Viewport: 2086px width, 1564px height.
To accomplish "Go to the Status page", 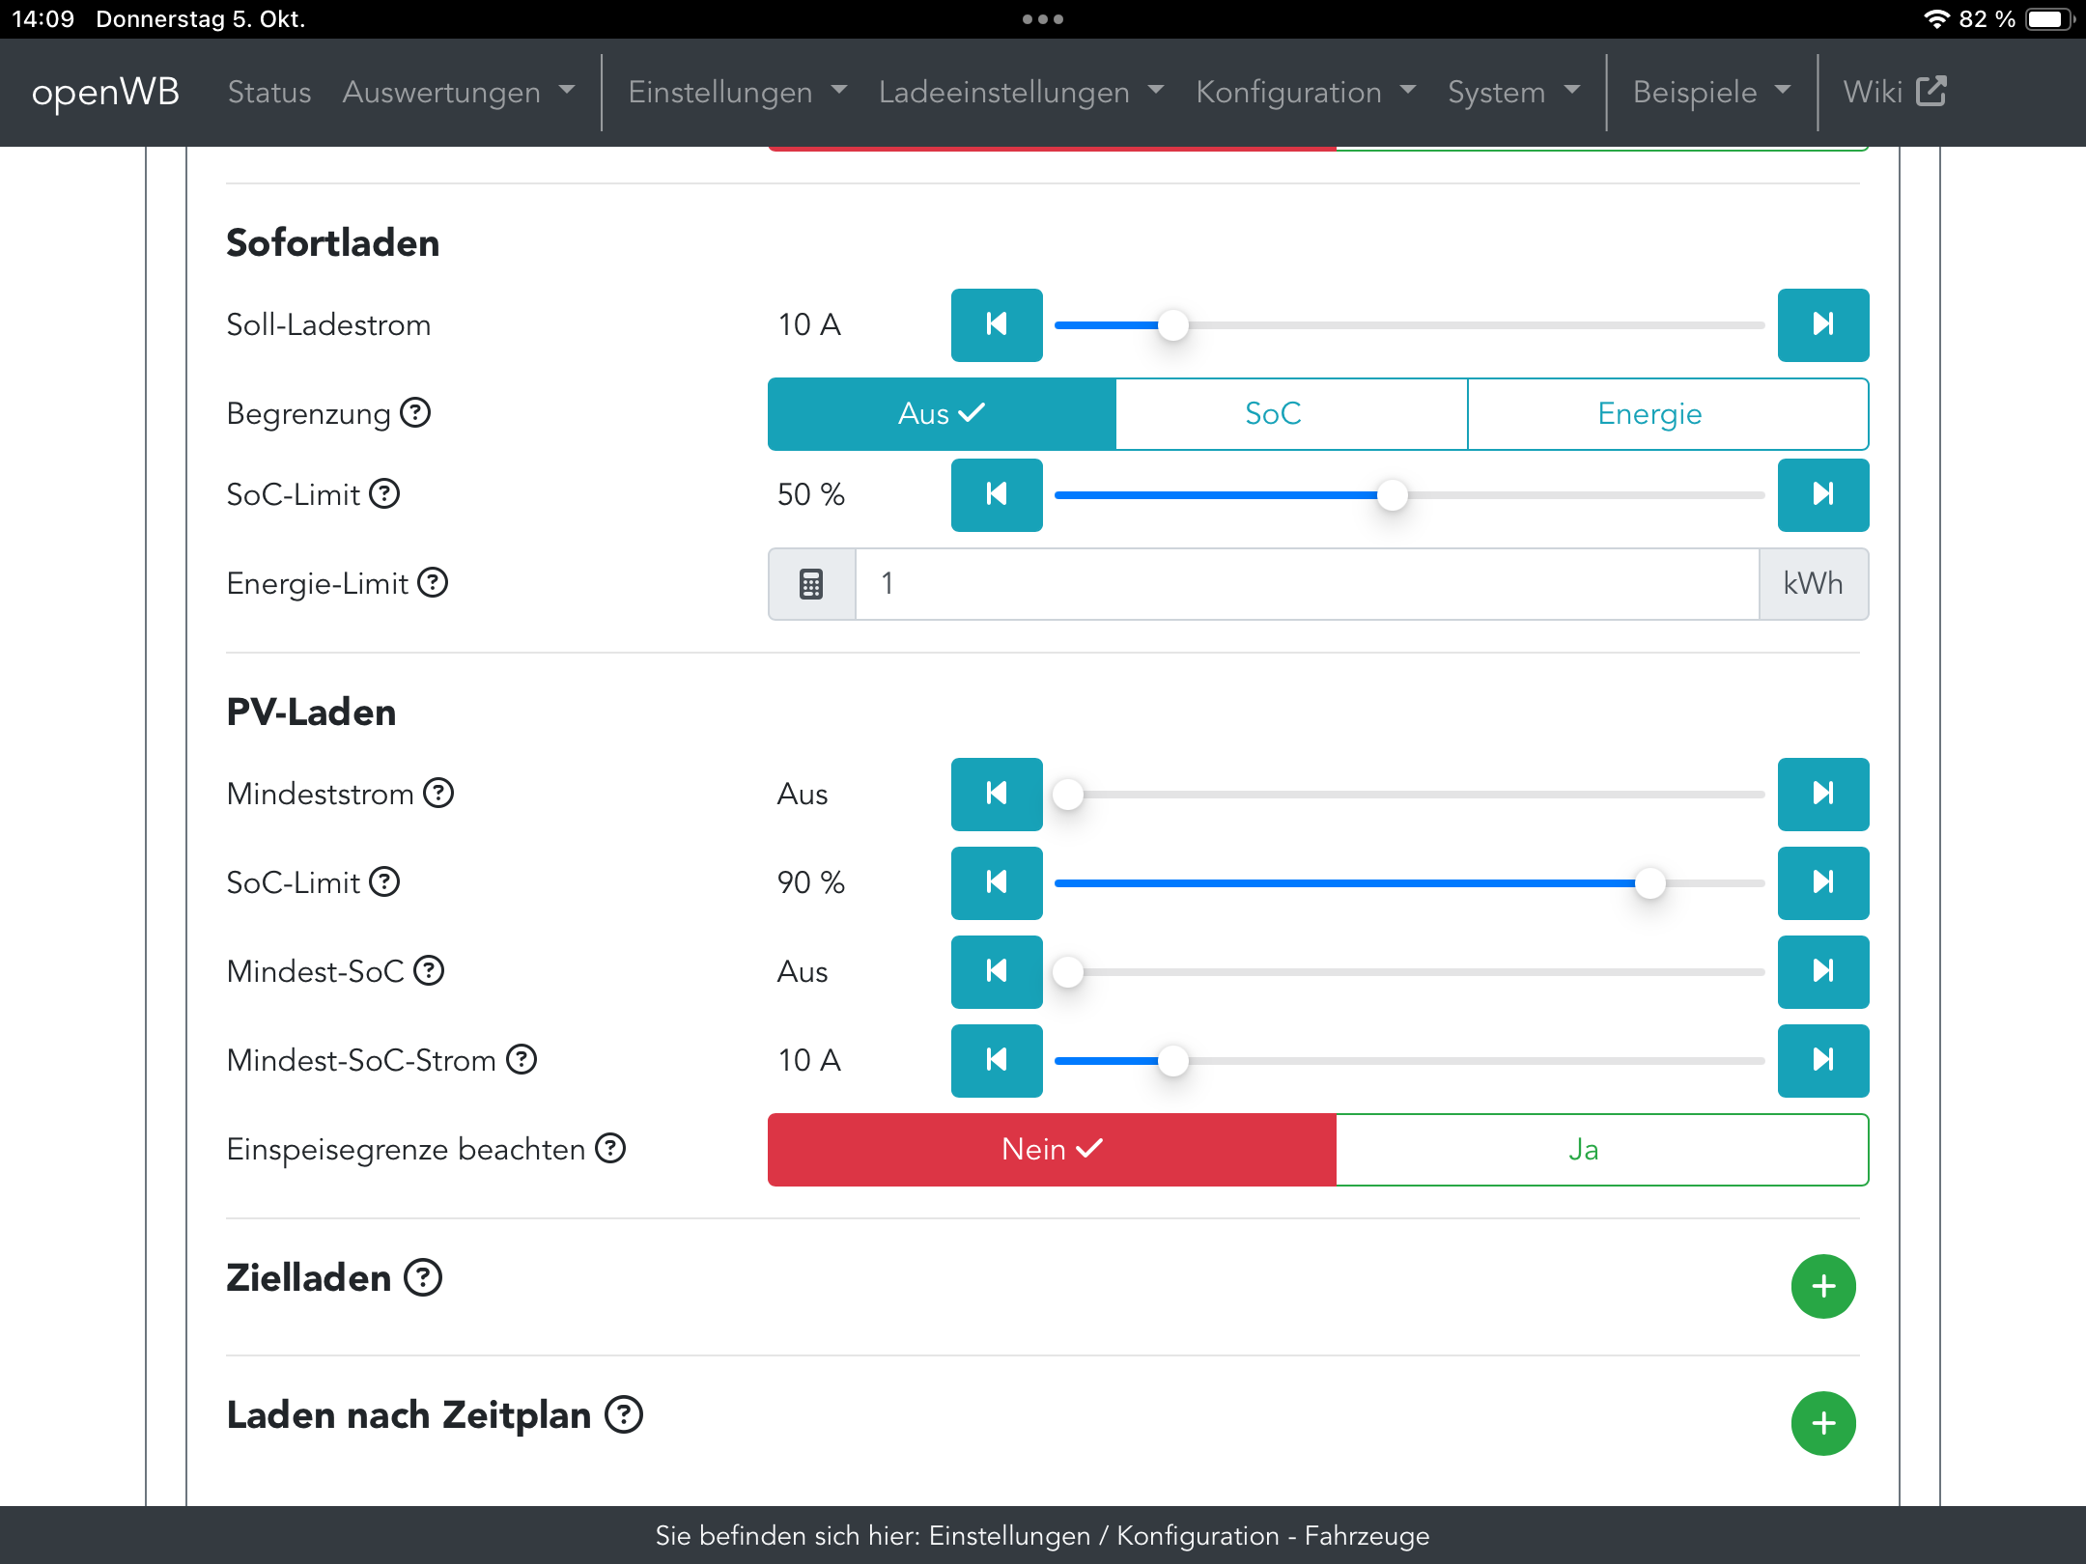I will pos(268,92).
